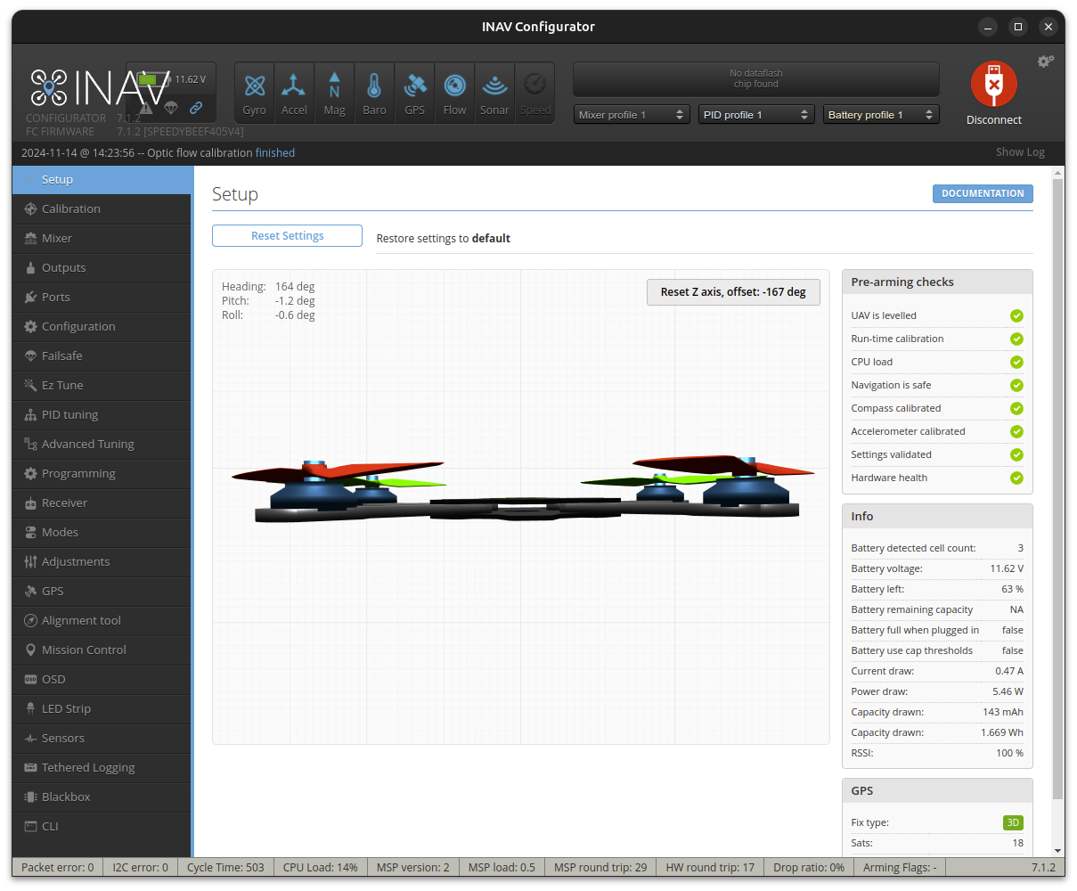Open the Failsafe tab
This screenshot has height=891, width=1077.
click(x=102, y=356)
